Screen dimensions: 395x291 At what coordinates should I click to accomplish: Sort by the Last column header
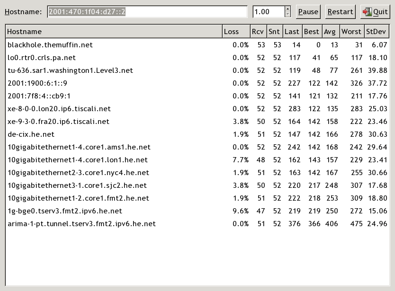tap(293, 32)
